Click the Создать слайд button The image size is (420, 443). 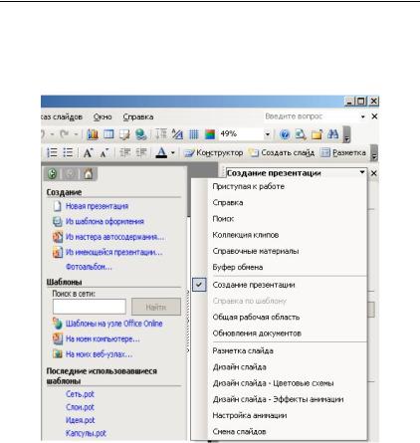[282, 153]
